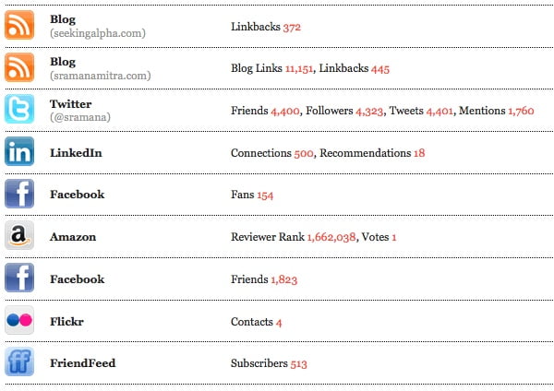Click the Facebook icon beside Fans
This screenshot has width=554, height=391.
pyautogui.click(x=19, y=194)
